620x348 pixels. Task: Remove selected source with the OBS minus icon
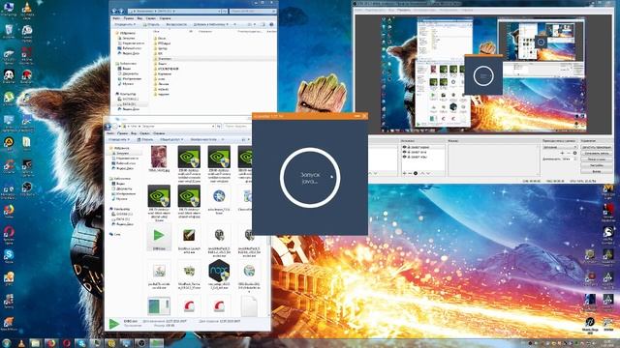click(x=410, y=173)
